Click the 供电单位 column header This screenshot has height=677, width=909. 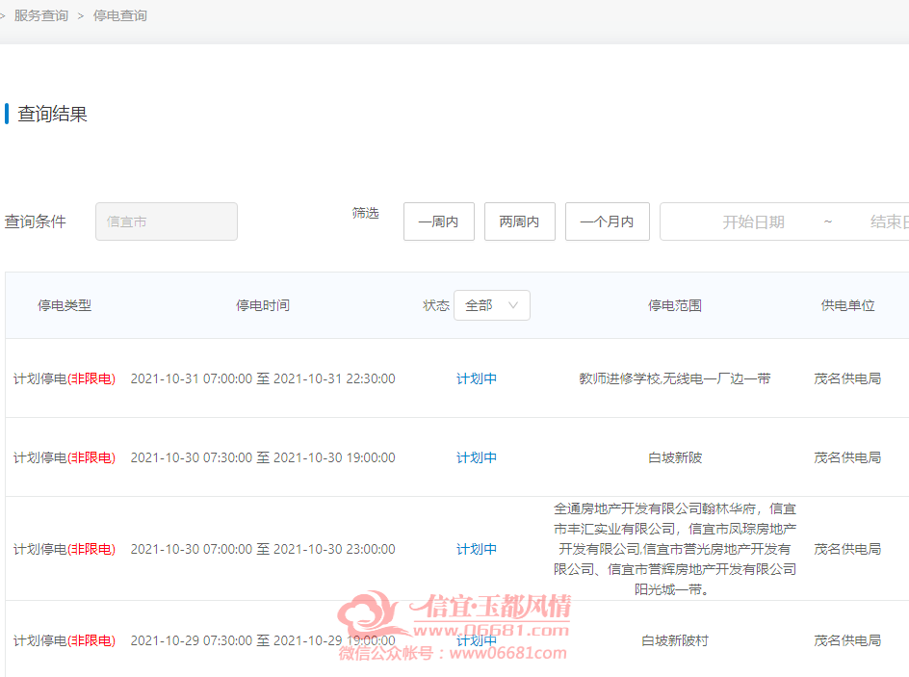(x=847, y=305)
